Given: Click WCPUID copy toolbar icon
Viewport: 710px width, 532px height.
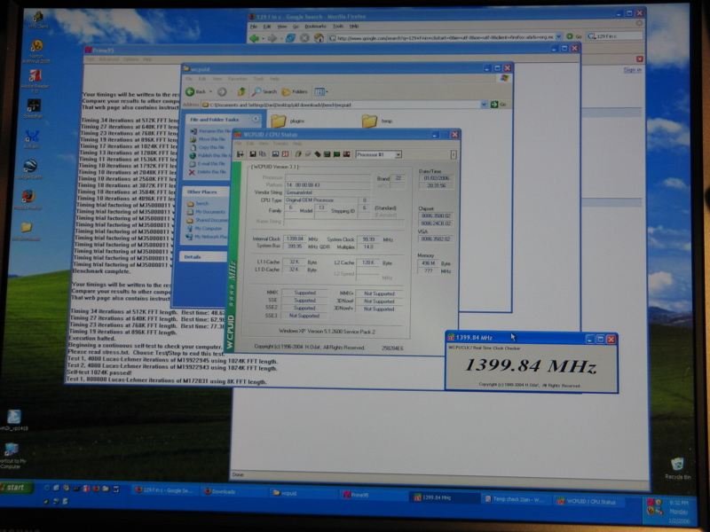Looking at the screenshot, I should (262, 154).
